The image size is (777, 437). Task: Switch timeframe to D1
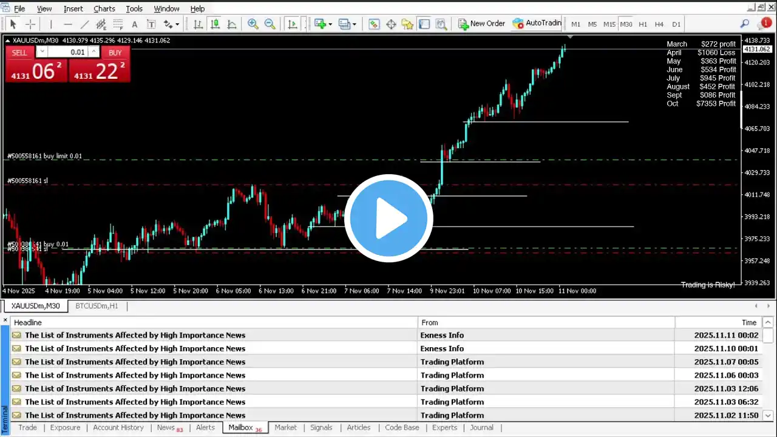pyautogui.click(x=676, y=24)
